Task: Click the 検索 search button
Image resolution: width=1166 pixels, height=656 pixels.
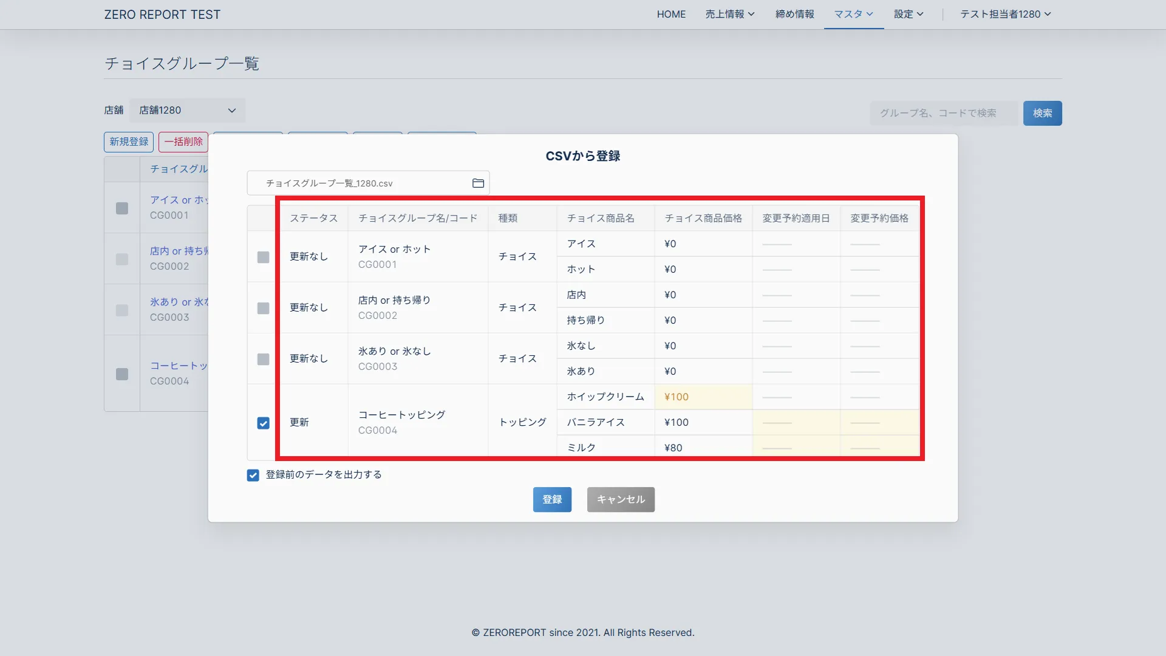Action: click(1042, 113)
